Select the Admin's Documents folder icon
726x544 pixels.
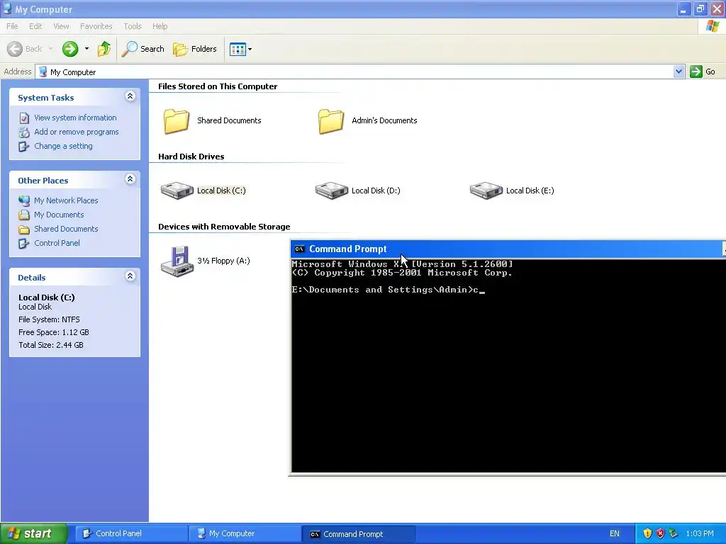point(331,120)
